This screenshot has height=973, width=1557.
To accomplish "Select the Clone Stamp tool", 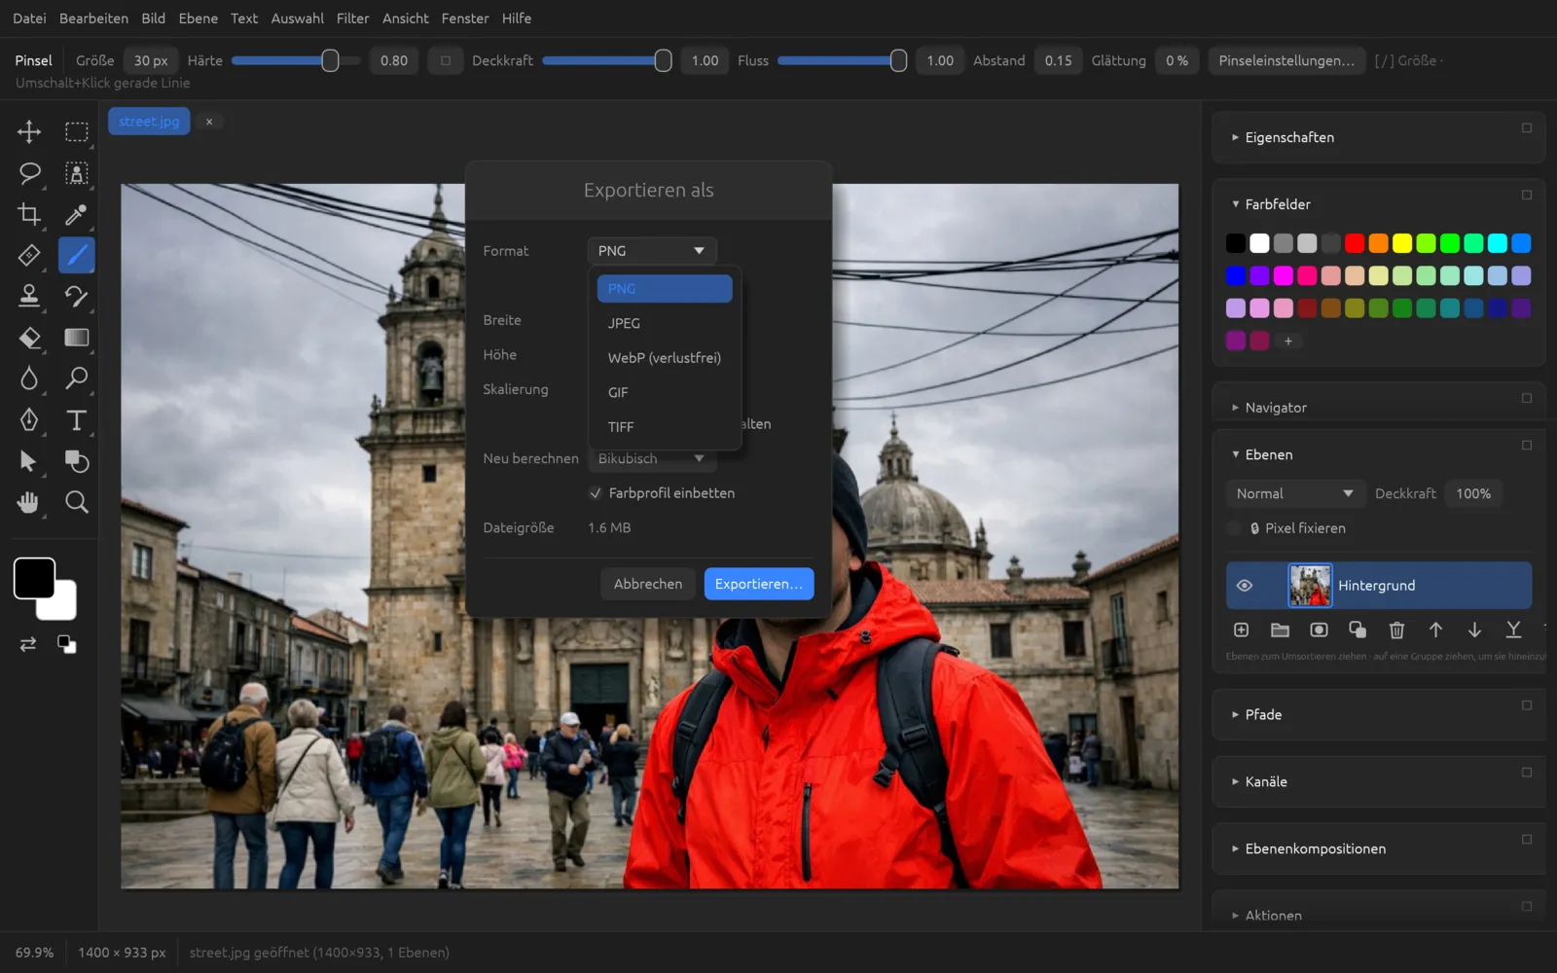I will (29, 296).
